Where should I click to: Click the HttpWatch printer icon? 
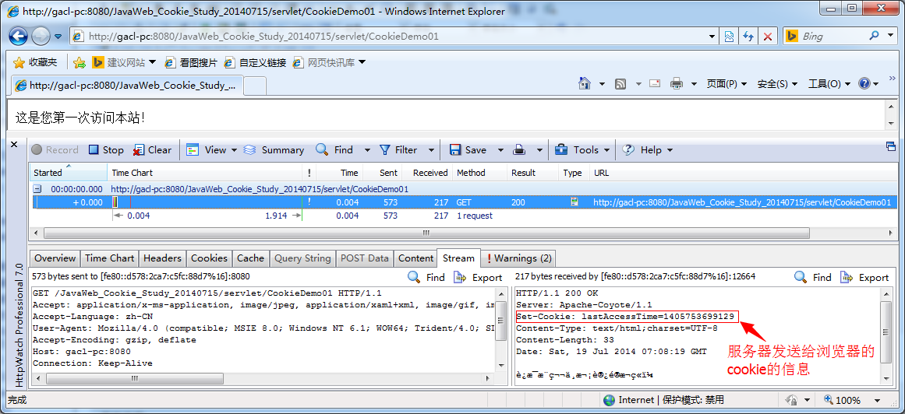click(519, 150)
